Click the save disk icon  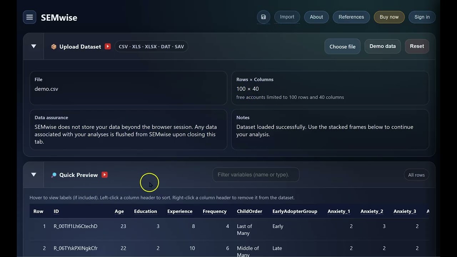point(263,17)
